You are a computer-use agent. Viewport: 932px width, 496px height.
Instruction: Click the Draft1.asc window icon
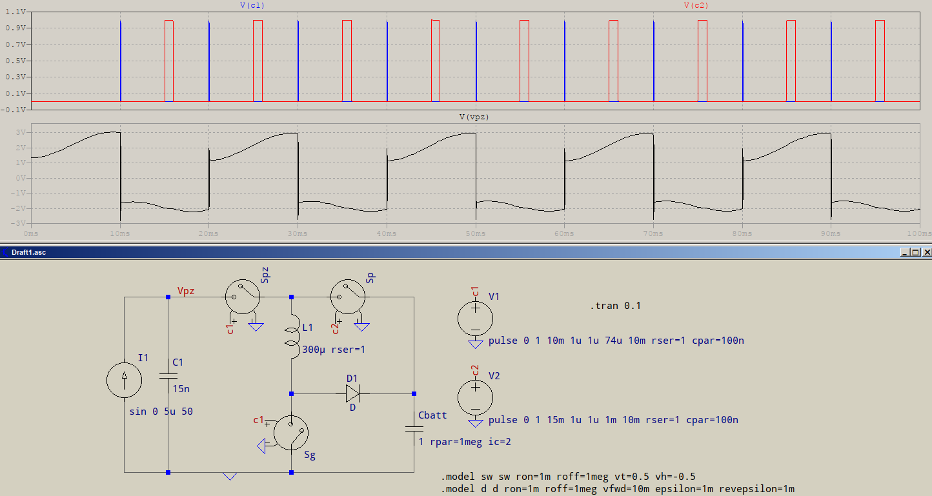(x=5, y=252)
